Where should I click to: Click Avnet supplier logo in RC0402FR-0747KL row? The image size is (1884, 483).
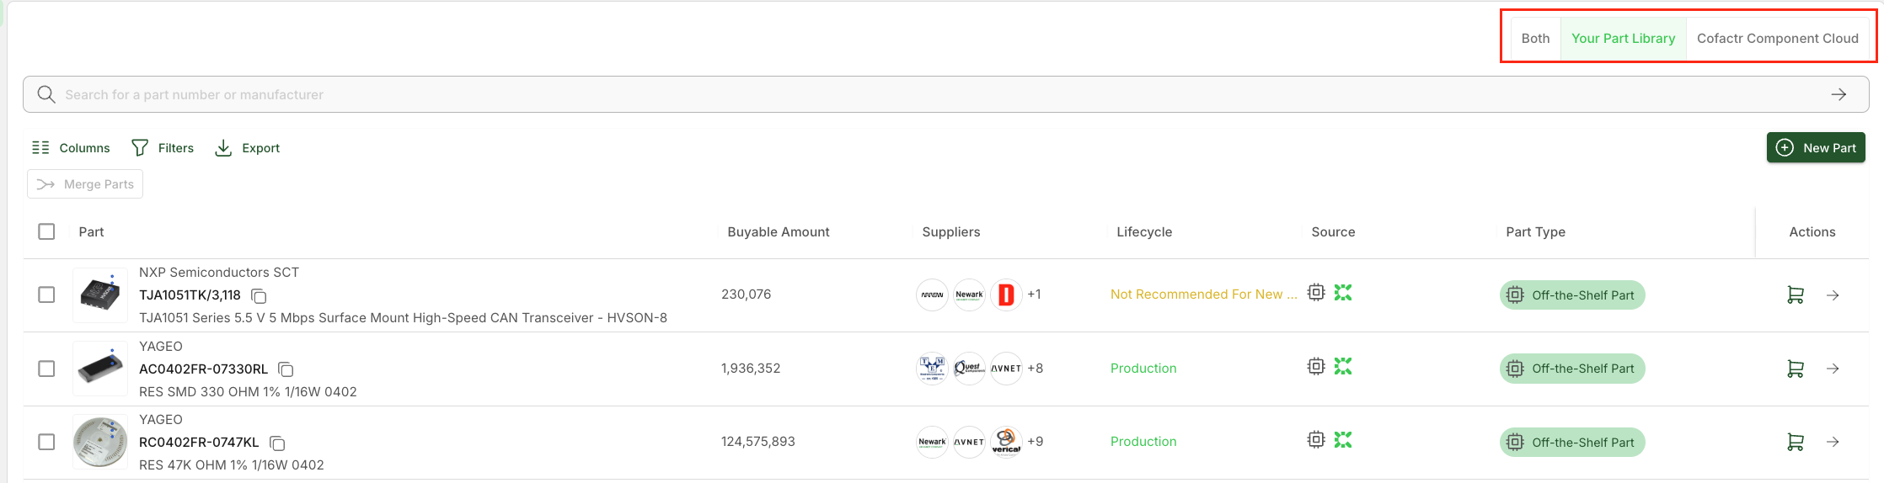[x=969, y=441]
